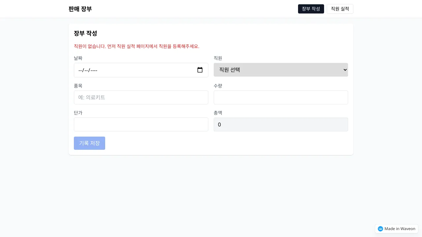Viewport: 422px width, 237px height.
Task: Click the Waveon logo icon
Action: coord(380,229)
